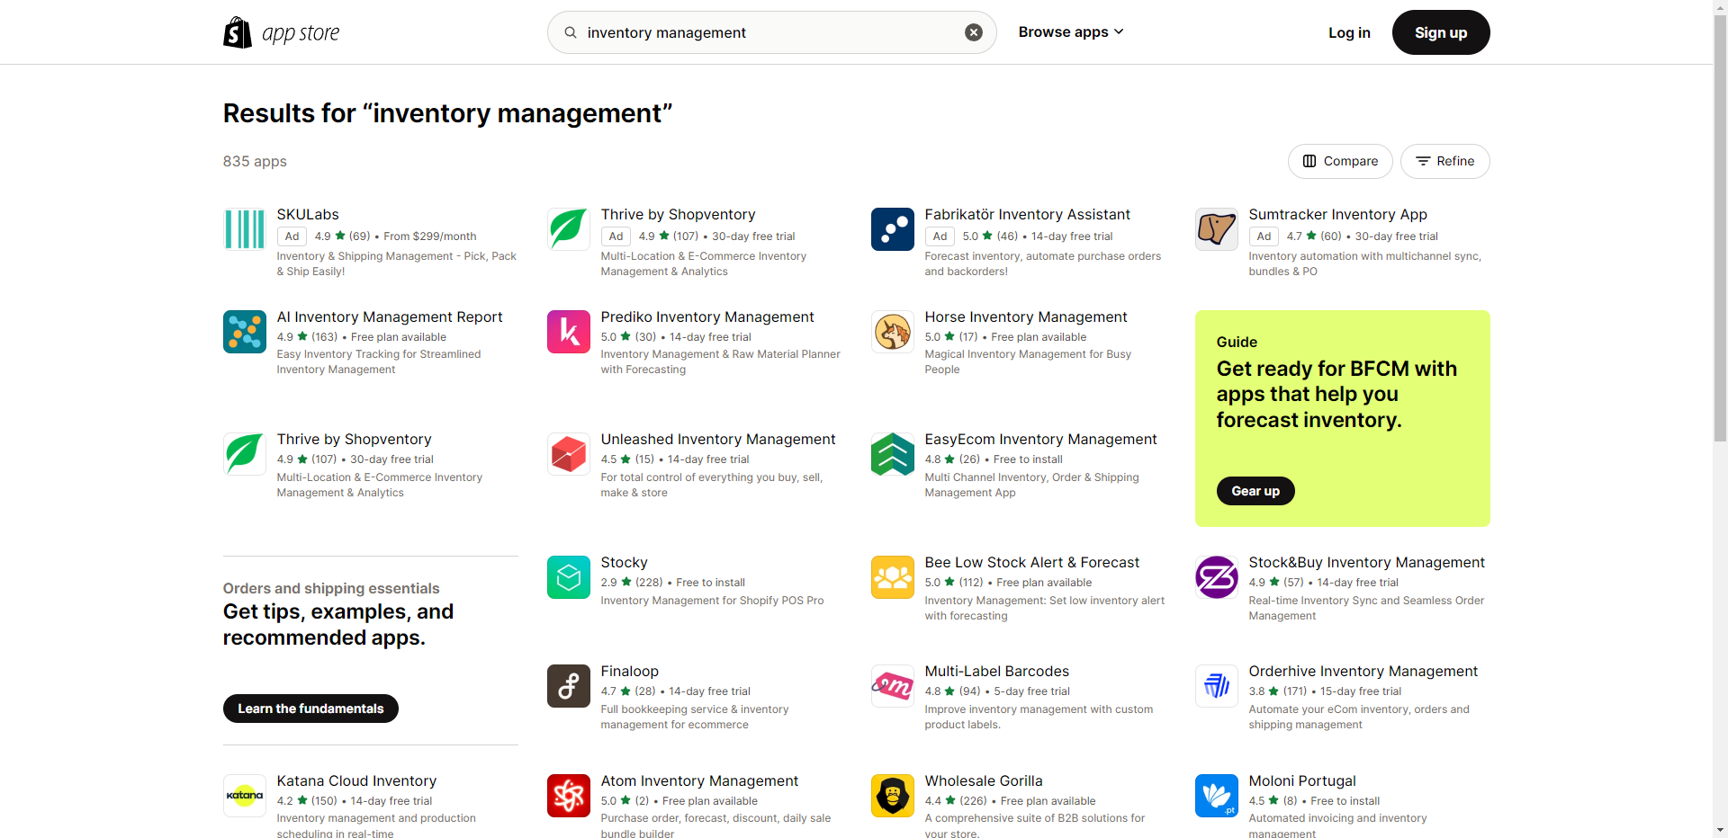This screenshot has width=1728, height=838.
Task: Open Orderhive Inventory Management title link
Action: point(1363,671)
